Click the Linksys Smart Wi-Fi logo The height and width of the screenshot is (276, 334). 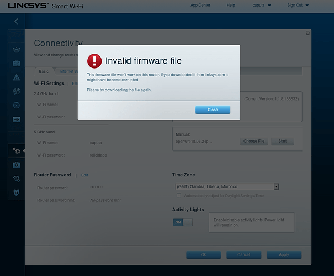point(46,6)
